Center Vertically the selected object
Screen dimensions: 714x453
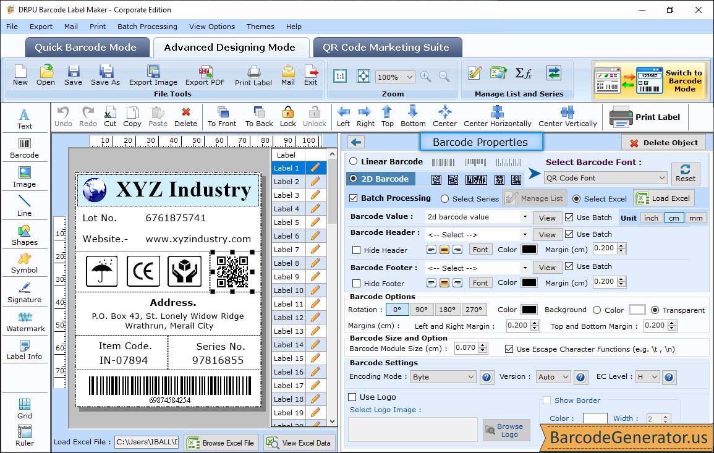pos(567,117)
